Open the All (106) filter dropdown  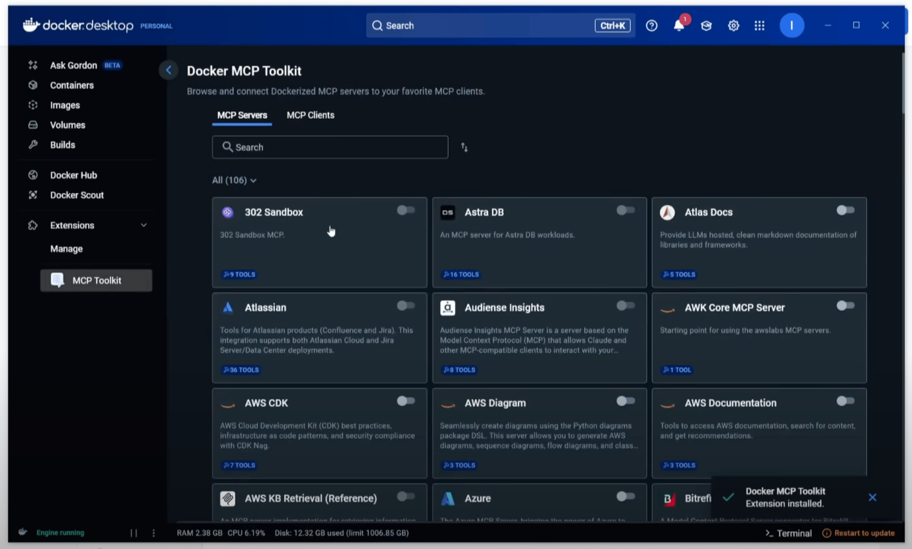tap(234, 180)
